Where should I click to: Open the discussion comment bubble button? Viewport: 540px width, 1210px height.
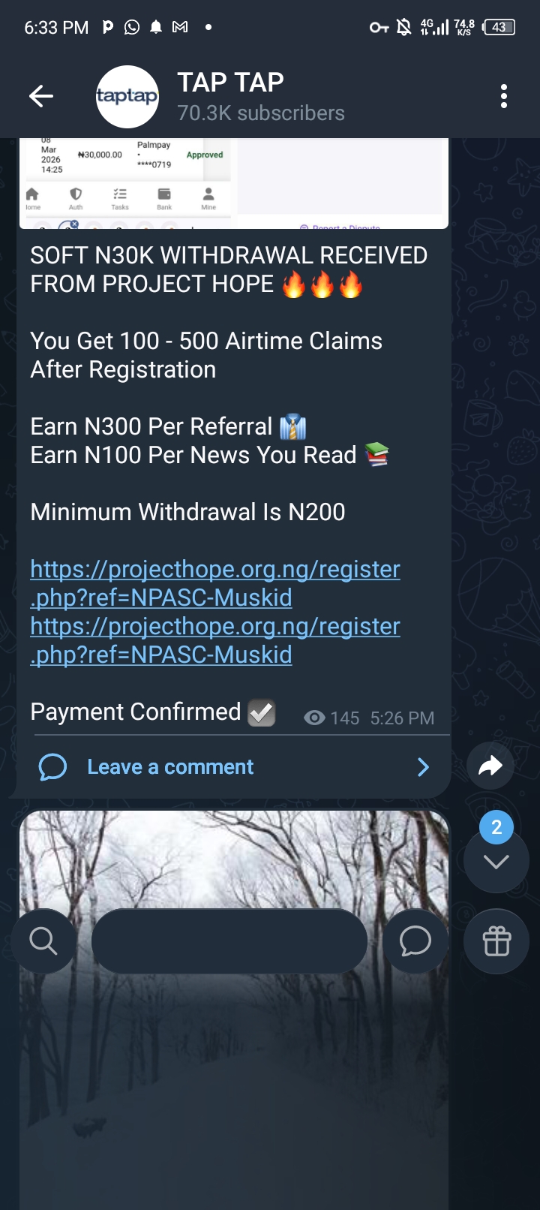tap(415, 941)
